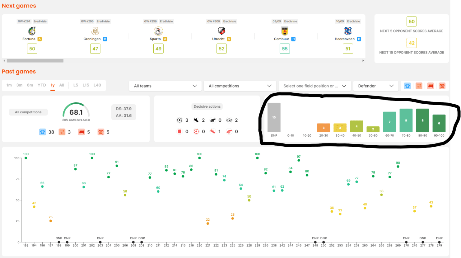Click the black whistle icon

[213, 120]
